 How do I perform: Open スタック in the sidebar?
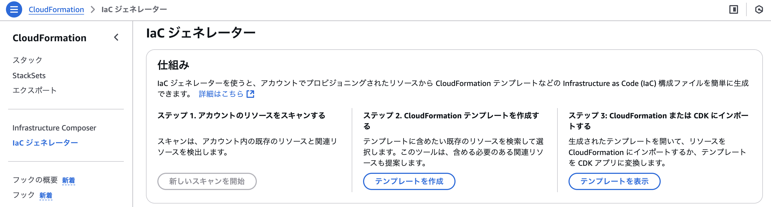coord(28,60)
